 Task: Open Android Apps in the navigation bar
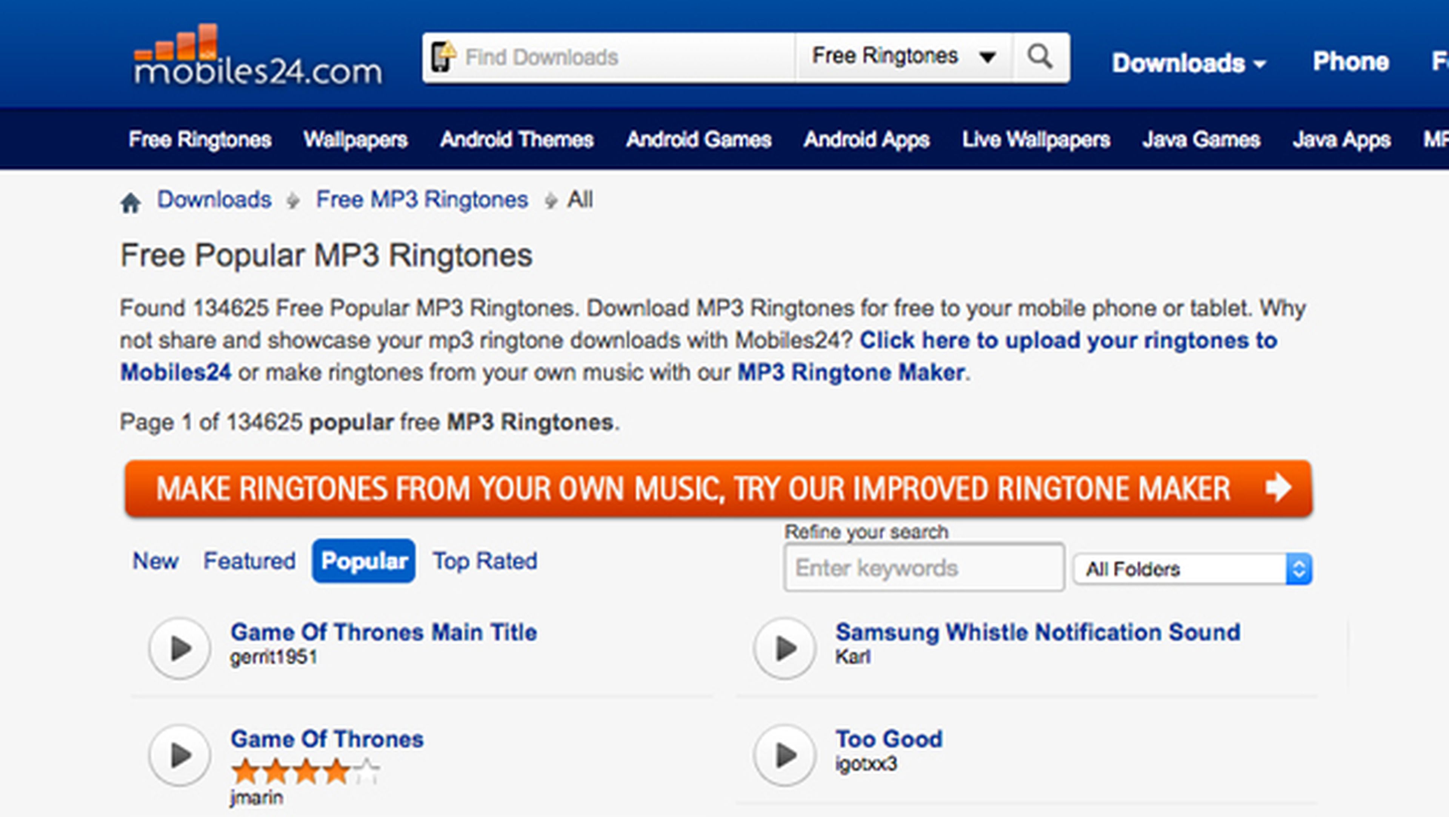coord(866,140)
